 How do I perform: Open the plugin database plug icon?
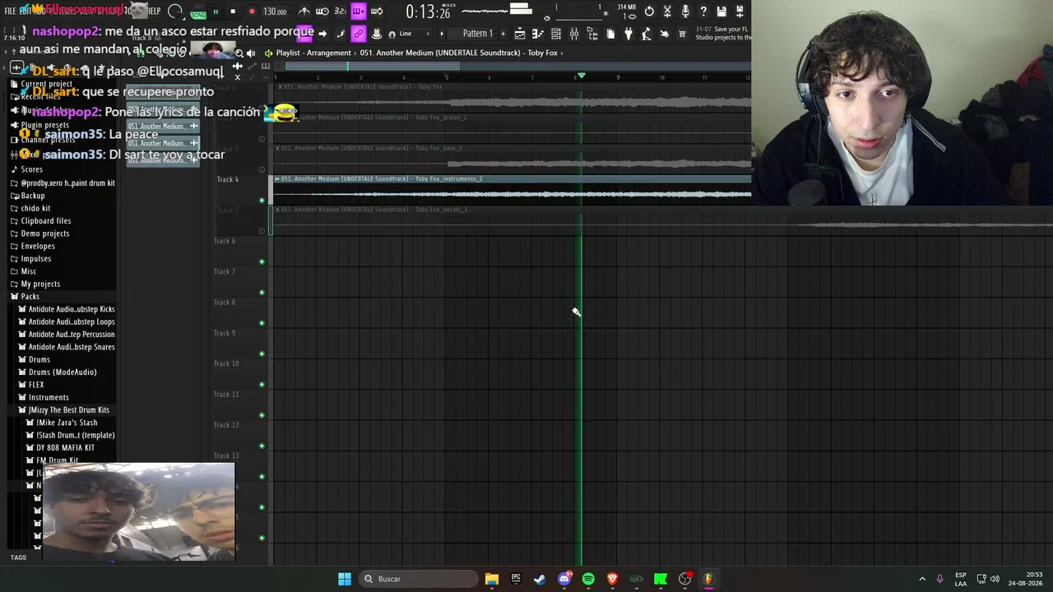tap(629, 34)
